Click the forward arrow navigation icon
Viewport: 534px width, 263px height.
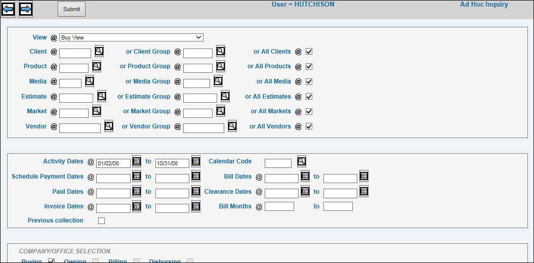pyautogui.click(x=25, y=9)
